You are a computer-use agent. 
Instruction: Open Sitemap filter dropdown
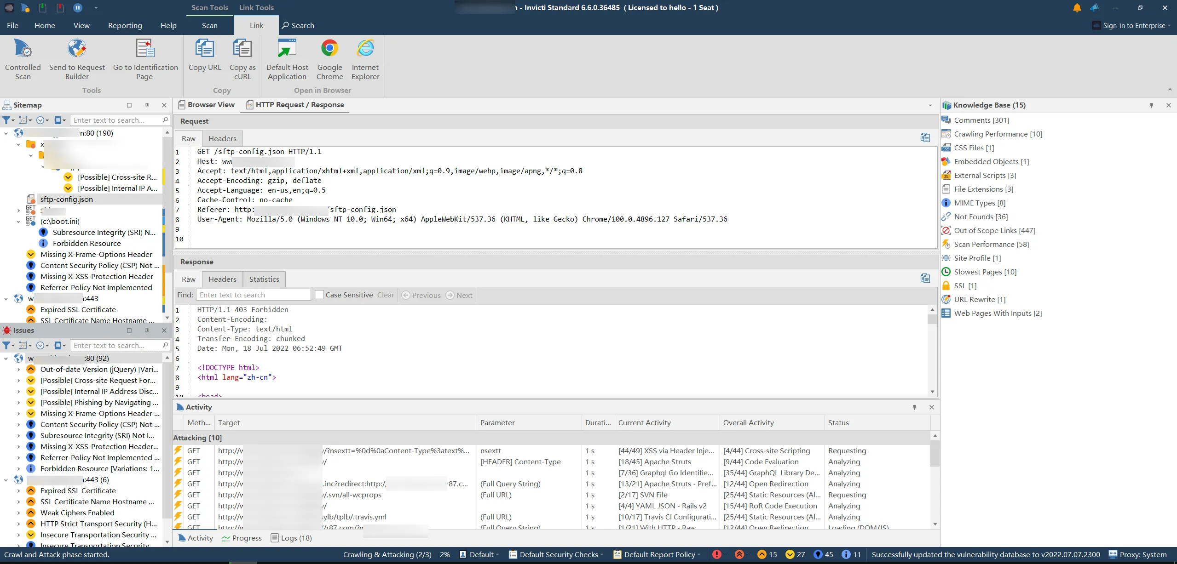pos(8,120)
